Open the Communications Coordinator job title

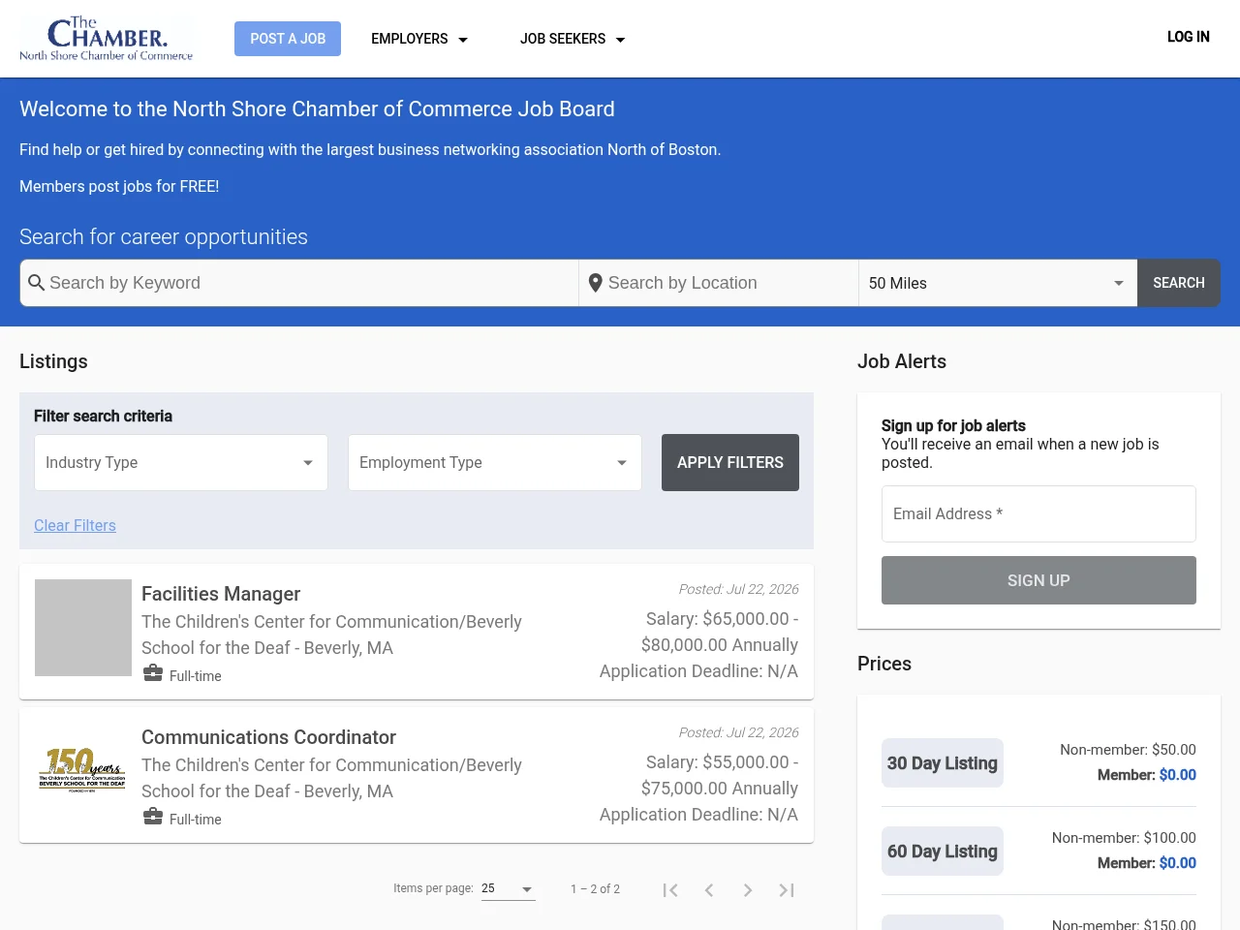268,737
